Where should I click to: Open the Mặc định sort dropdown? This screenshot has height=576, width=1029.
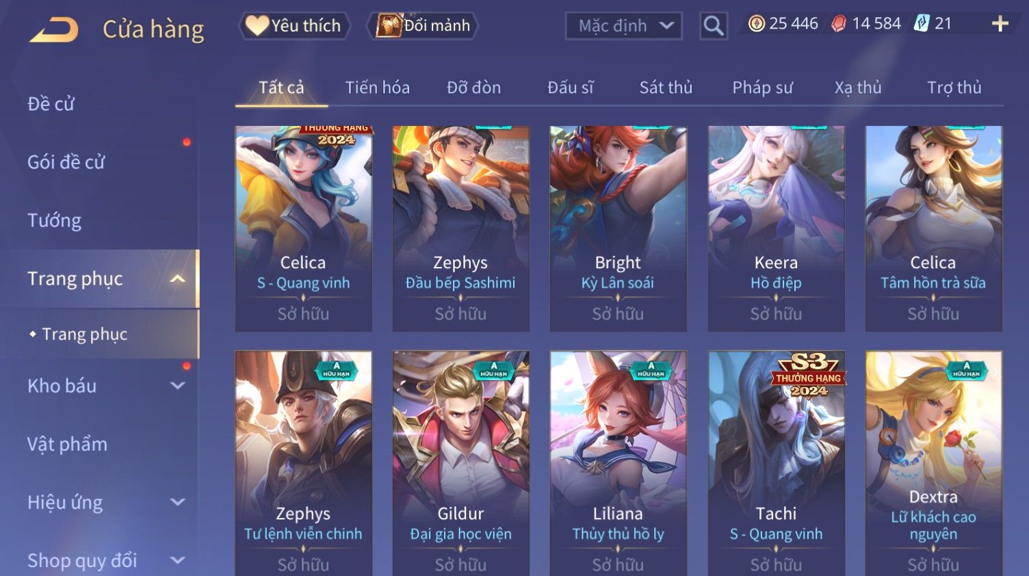[623, 26]
